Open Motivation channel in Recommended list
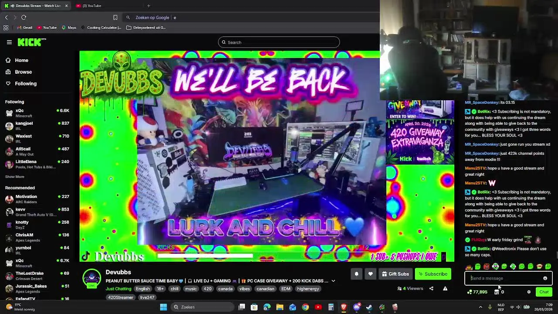558x314 pixels. click(37, 199)
